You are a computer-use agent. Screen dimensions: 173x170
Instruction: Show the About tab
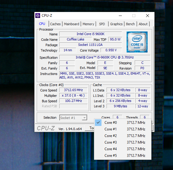143,24
